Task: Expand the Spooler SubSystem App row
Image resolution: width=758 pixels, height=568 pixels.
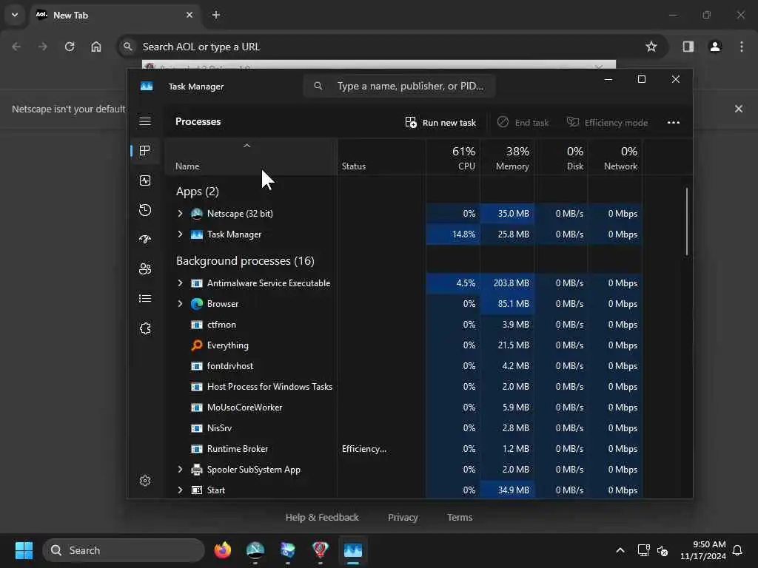Action: [x=180, y=470]
